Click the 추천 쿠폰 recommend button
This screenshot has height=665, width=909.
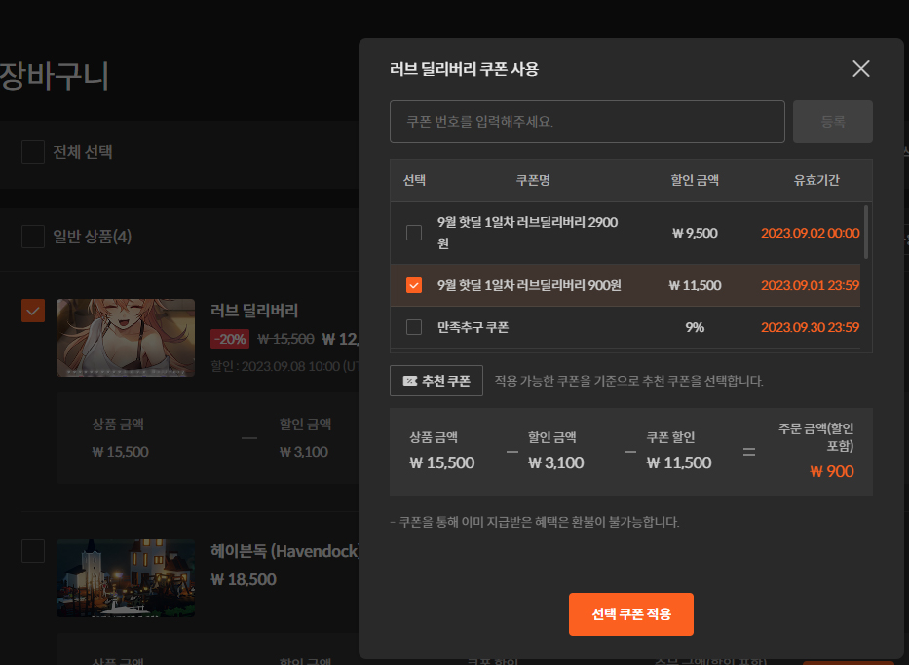[436, 381]
